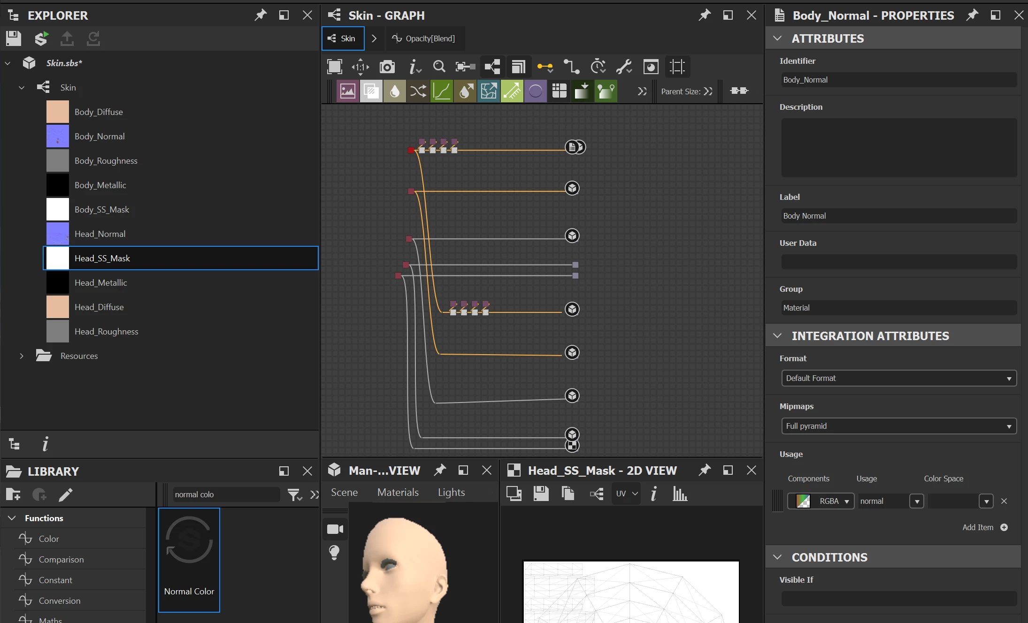Click the camera screenshot icon in graph toolbar
The image size is (1028, 623).
(x=387, y=67)
